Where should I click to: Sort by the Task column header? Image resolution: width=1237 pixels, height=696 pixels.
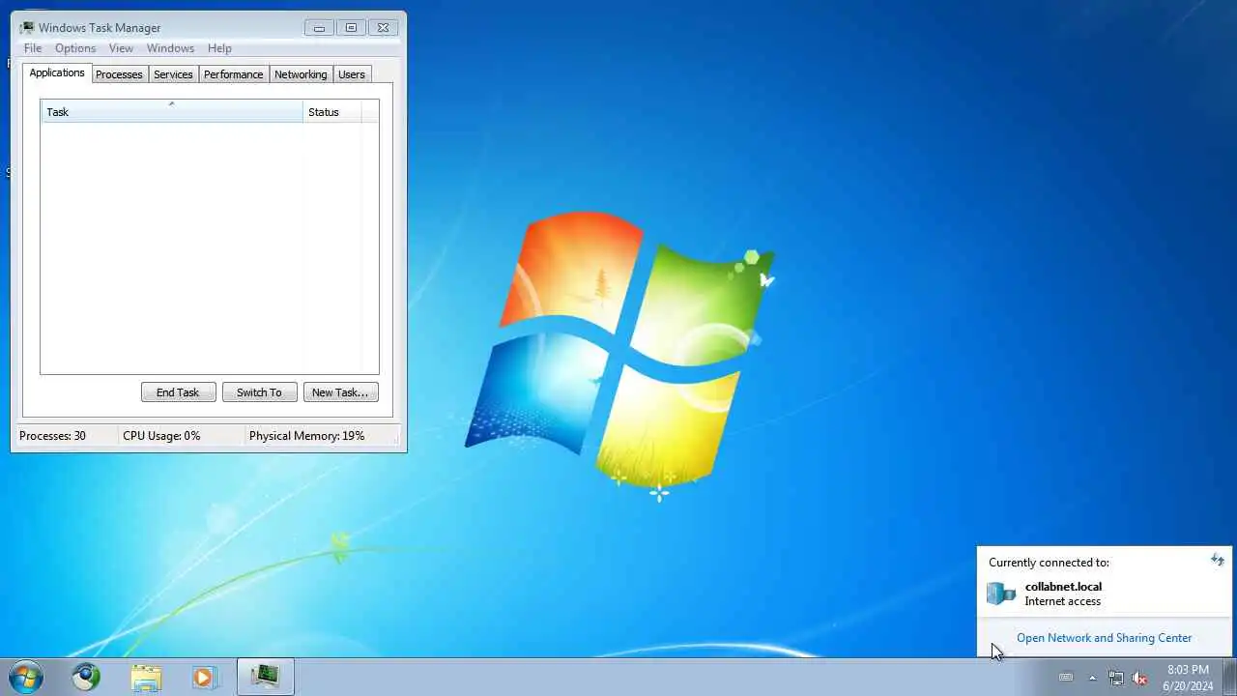coord(172,111)
